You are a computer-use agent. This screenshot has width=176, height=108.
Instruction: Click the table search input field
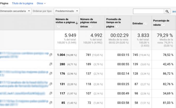point(148,11)
